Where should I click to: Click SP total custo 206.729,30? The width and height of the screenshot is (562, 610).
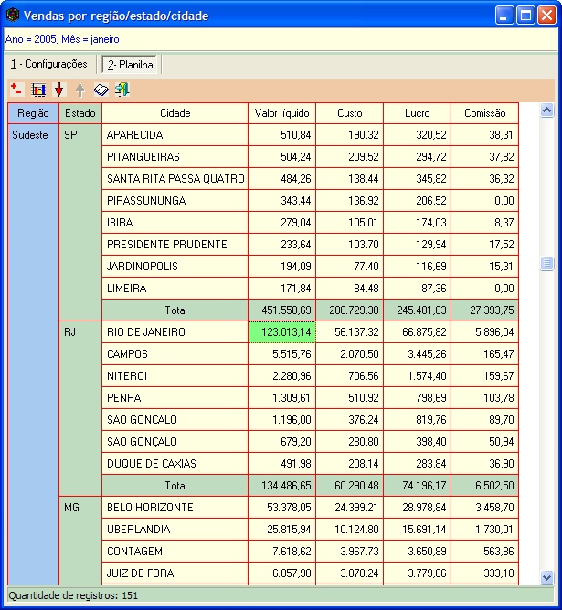point(349,310)
